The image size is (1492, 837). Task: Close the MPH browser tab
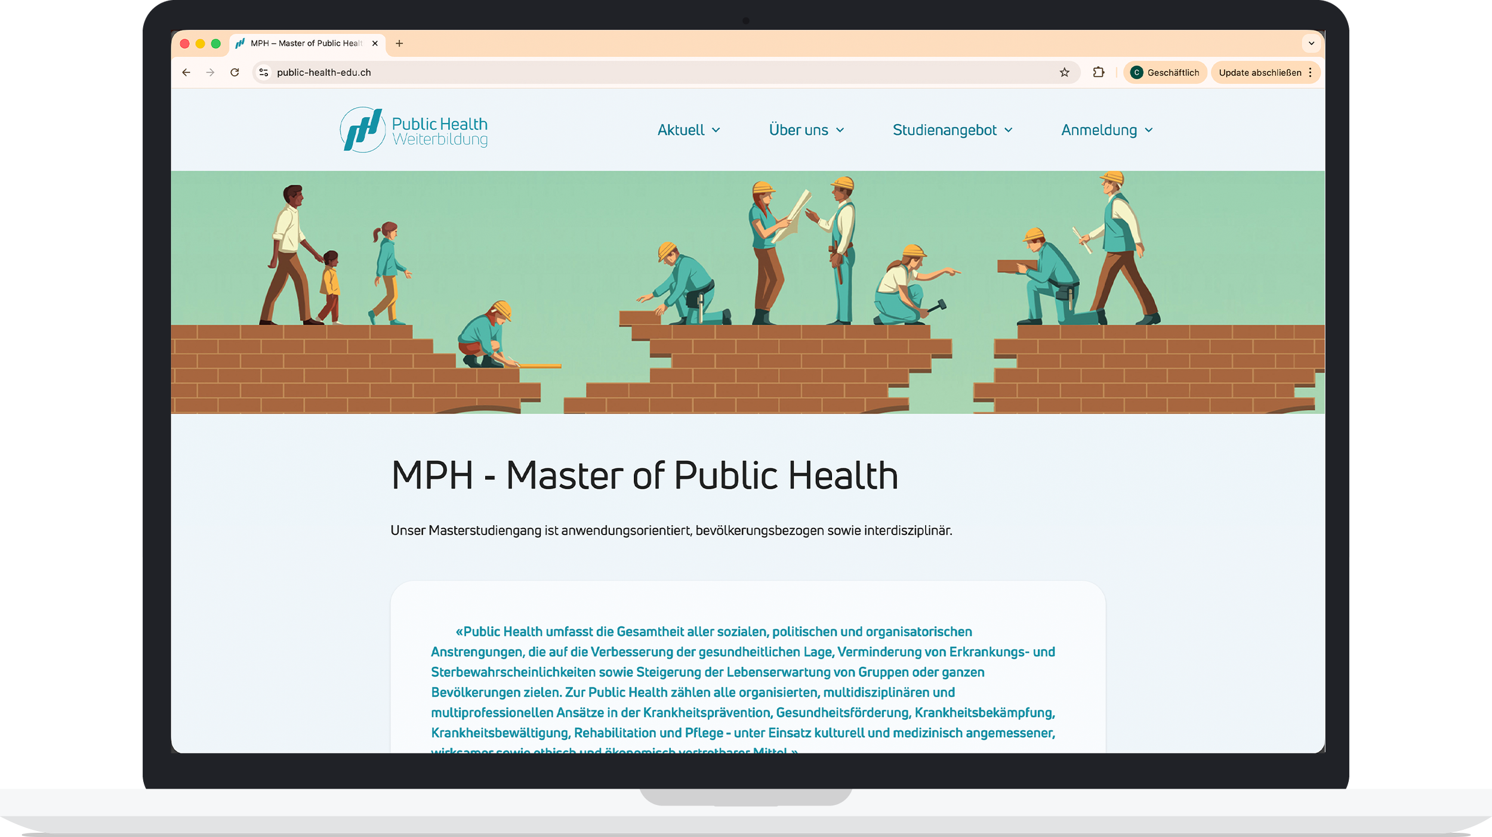coord(375,43)
